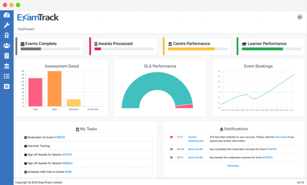Click pink segment of SLA Performance gauge
The height and width of the screenshot is (185, 307).
[184, 106]
